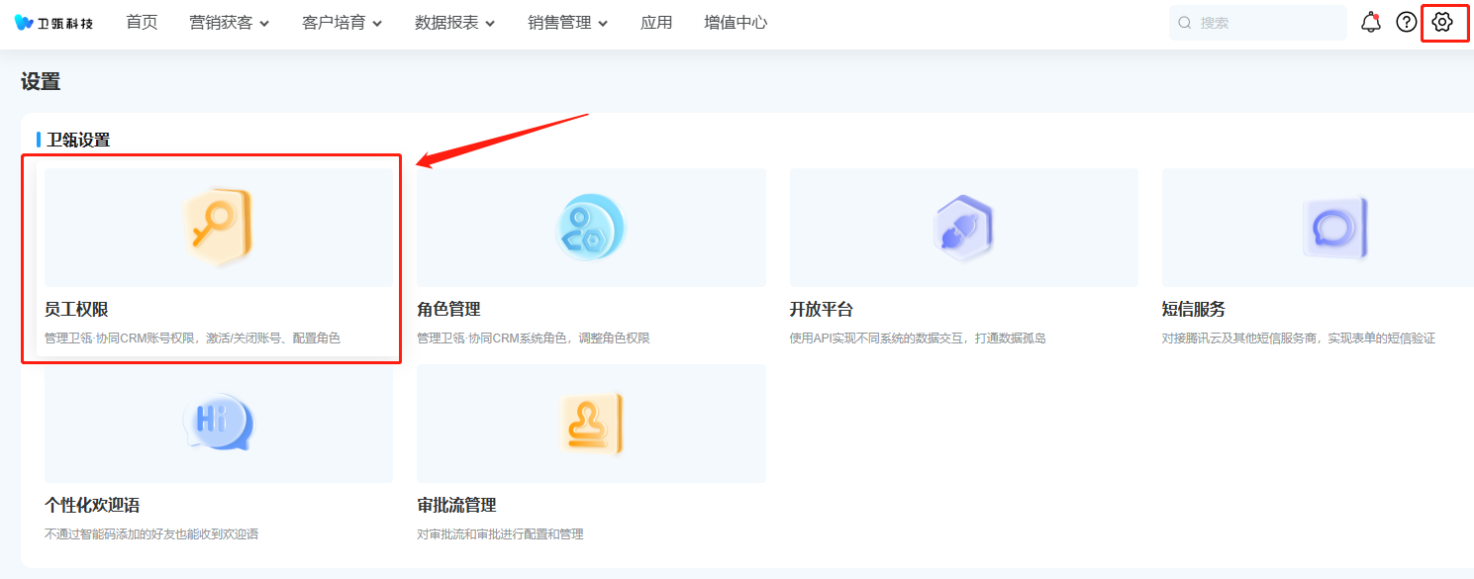Open the 员工权限 title link
Viewport: 1474px width, 579px height.
point(76,310)
